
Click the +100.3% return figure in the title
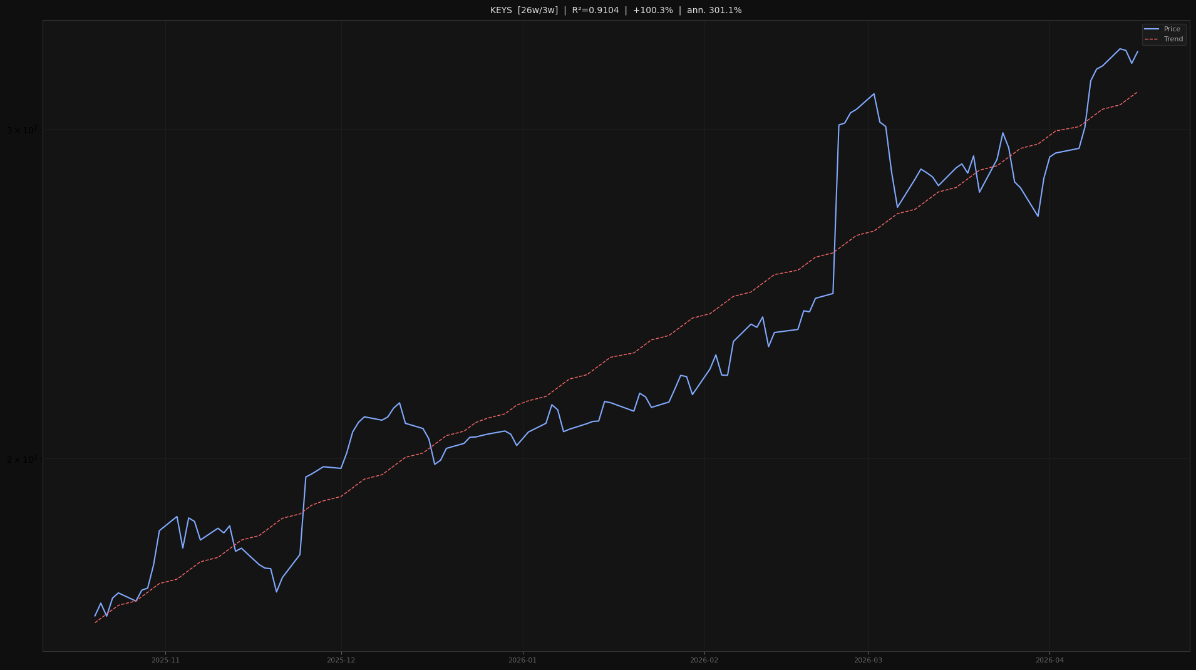(x=652, y=10)
